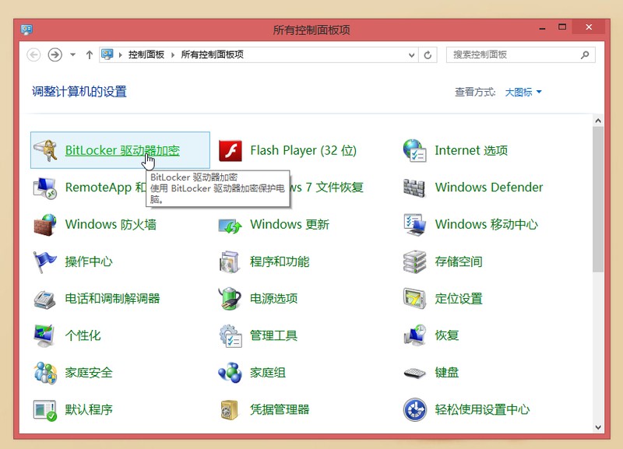
Task: Select 所有控制面板项 in the breadcrumb
Action: click(212, 54)
